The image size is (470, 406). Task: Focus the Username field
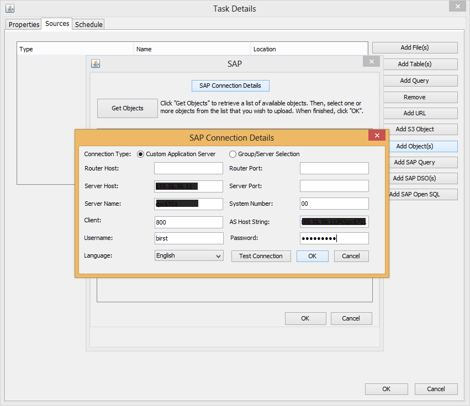pyautogui.click(x=189, y=238)
